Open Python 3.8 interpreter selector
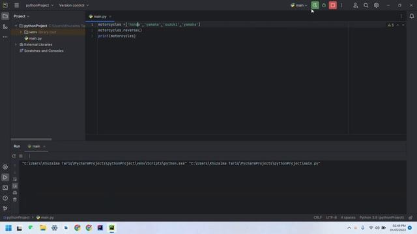 tap(382, 218)
